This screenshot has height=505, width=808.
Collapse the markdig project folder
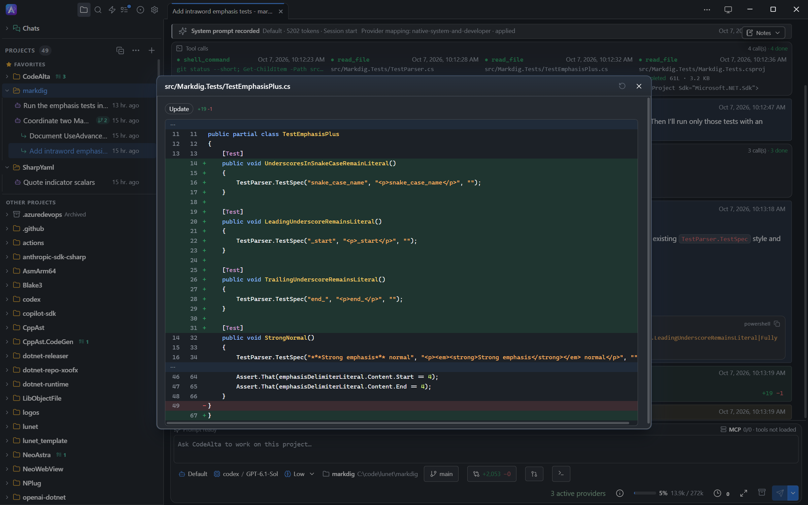click(7, 91)
